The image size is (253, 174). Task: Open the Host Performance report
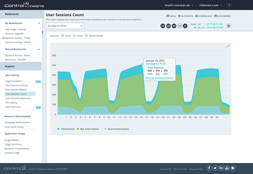pos(14,127)
